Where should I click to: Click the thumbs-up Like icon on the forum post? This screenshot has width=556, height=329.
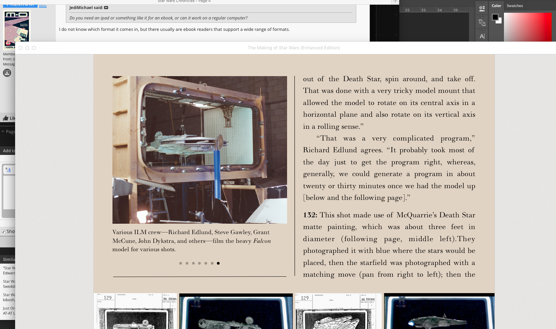(6, 118)
